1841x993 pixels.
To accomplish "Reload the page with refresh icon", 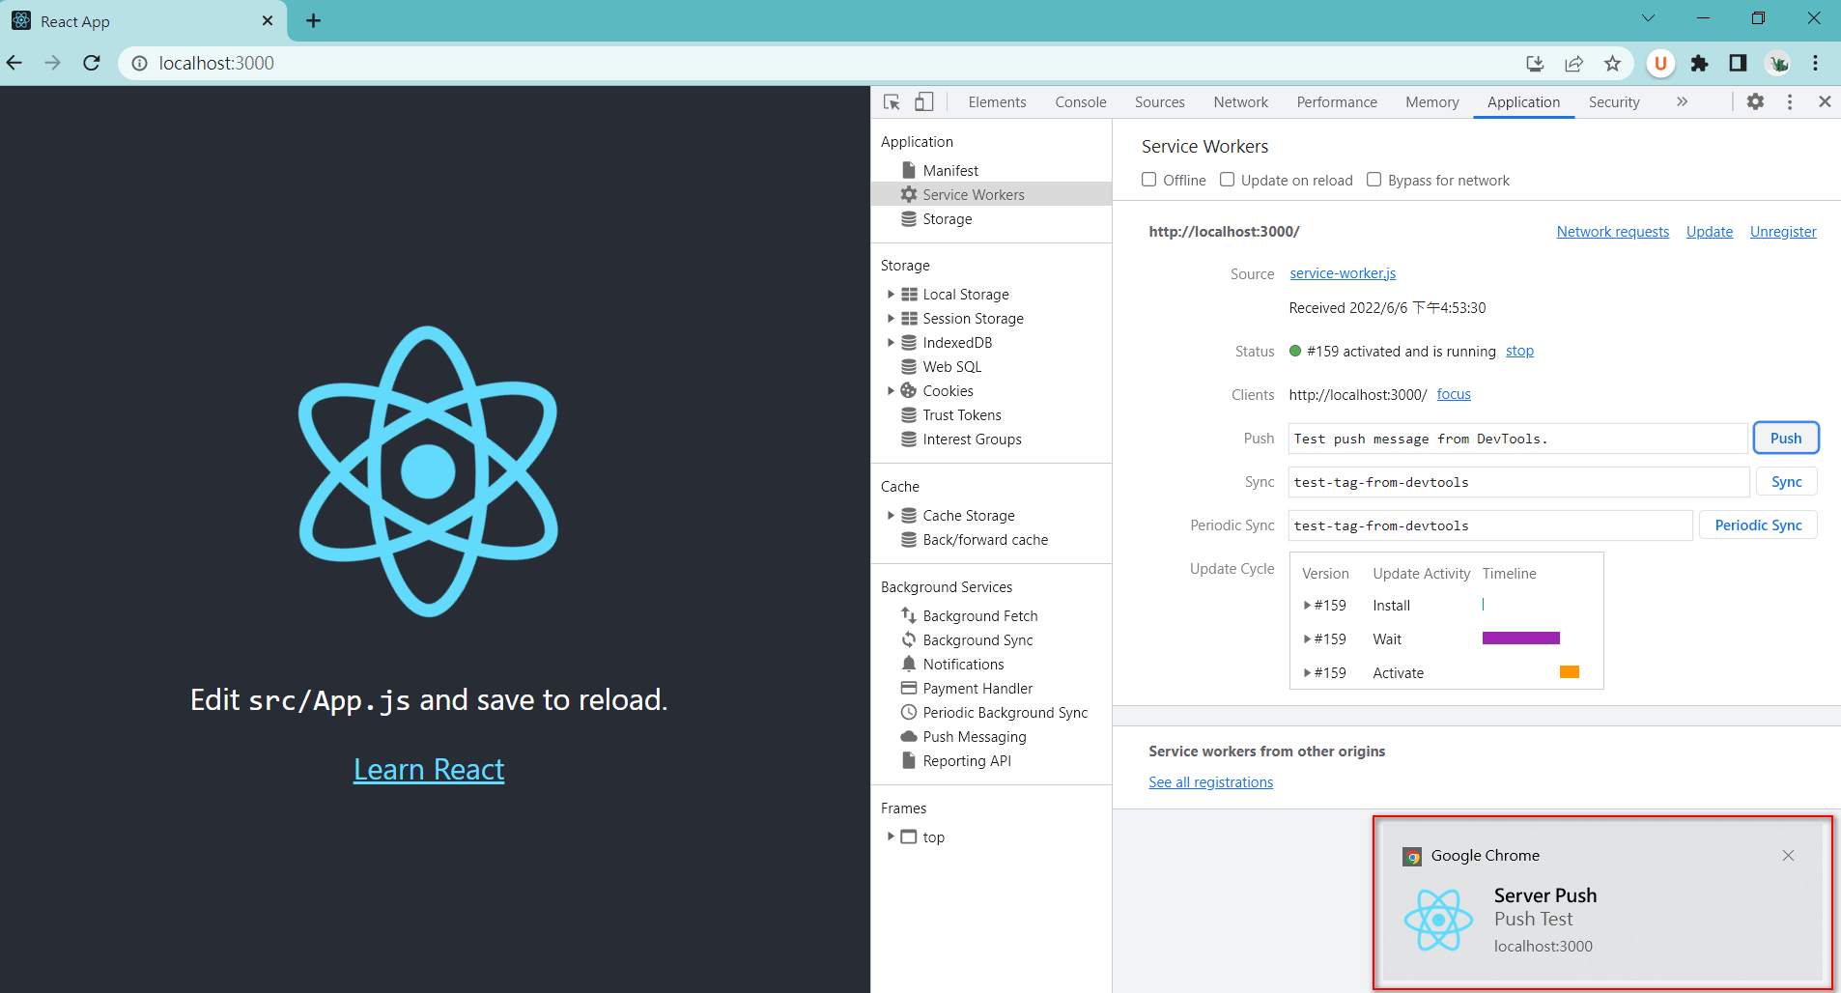I will [92, 64].
